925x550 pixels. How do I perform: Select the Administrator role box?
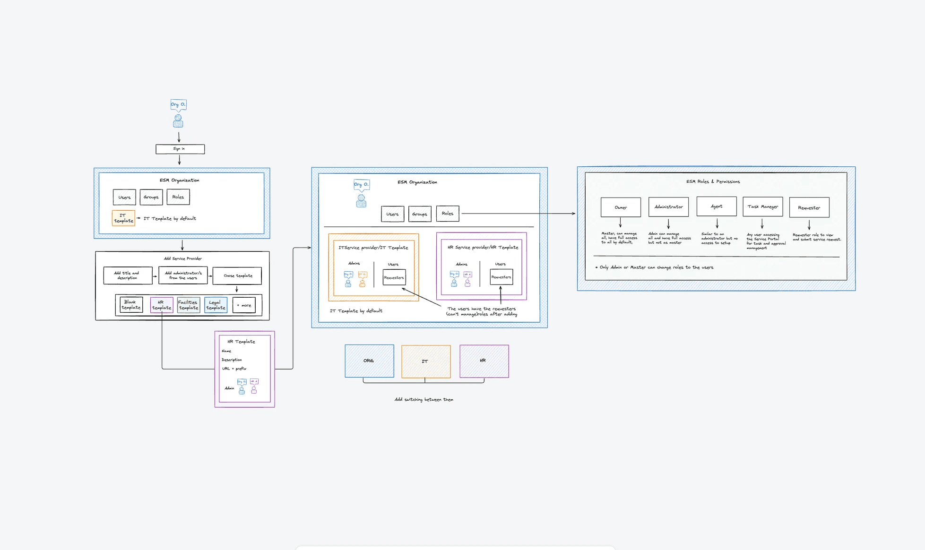tap(668, 207)
